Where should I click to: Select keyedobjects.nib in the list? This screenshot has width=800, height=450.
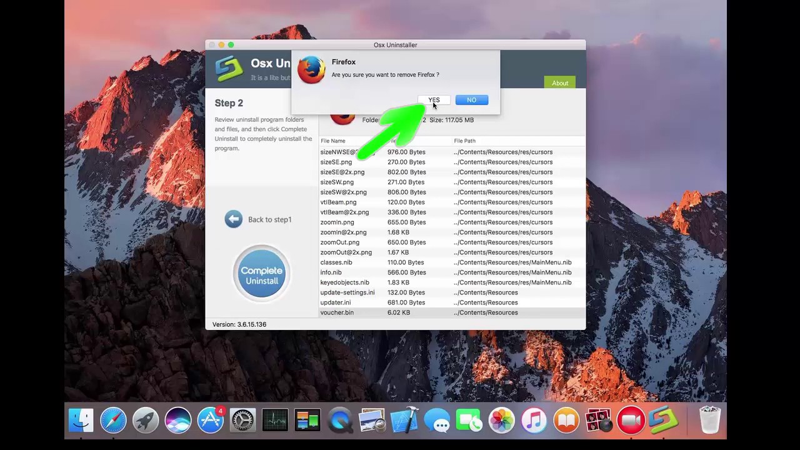(x=452, y=282)
